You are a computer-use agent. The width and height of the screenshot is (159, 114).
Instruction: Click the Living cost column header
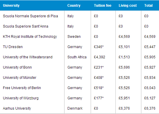pyautogui.click(x=128, y=6)
